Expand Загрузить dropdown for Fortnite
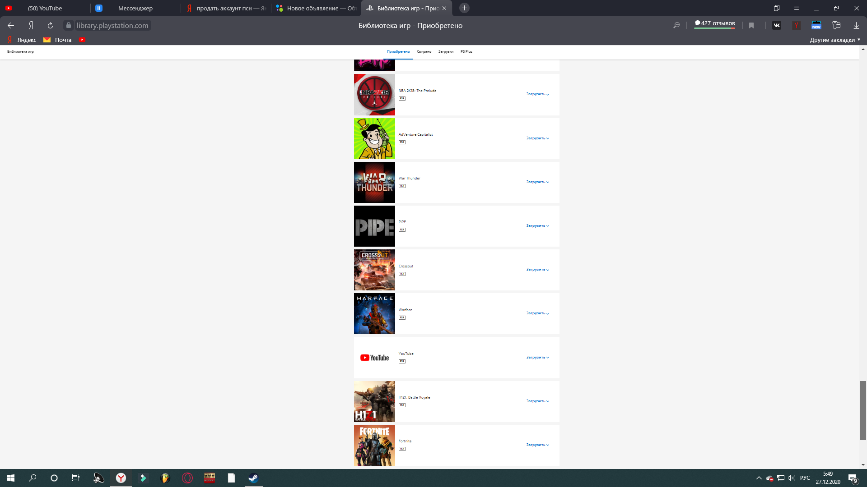 (537, 445)
